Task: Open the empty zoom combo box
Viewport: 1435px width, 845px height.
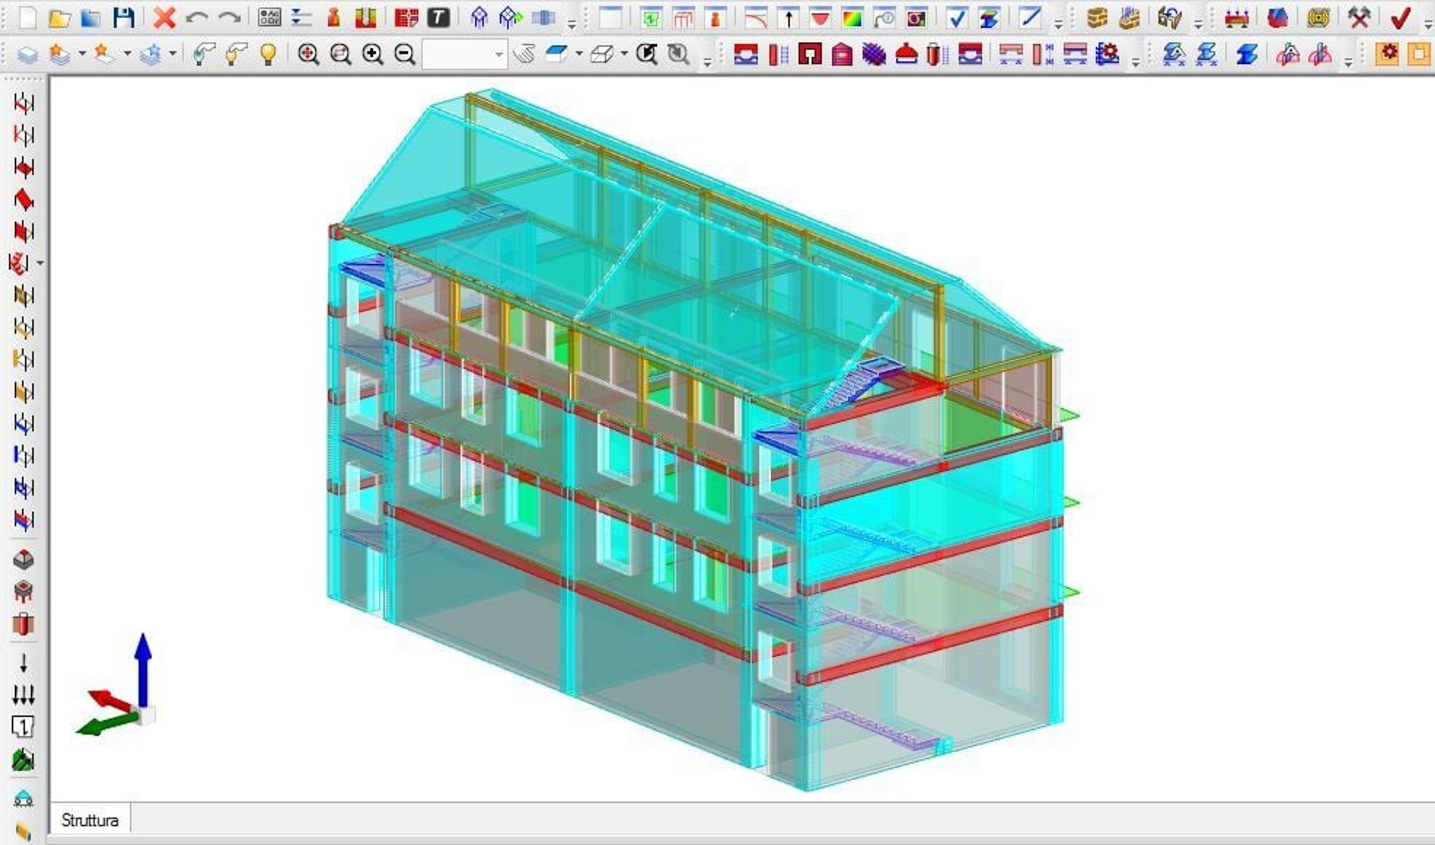Action: click(465, 54)
